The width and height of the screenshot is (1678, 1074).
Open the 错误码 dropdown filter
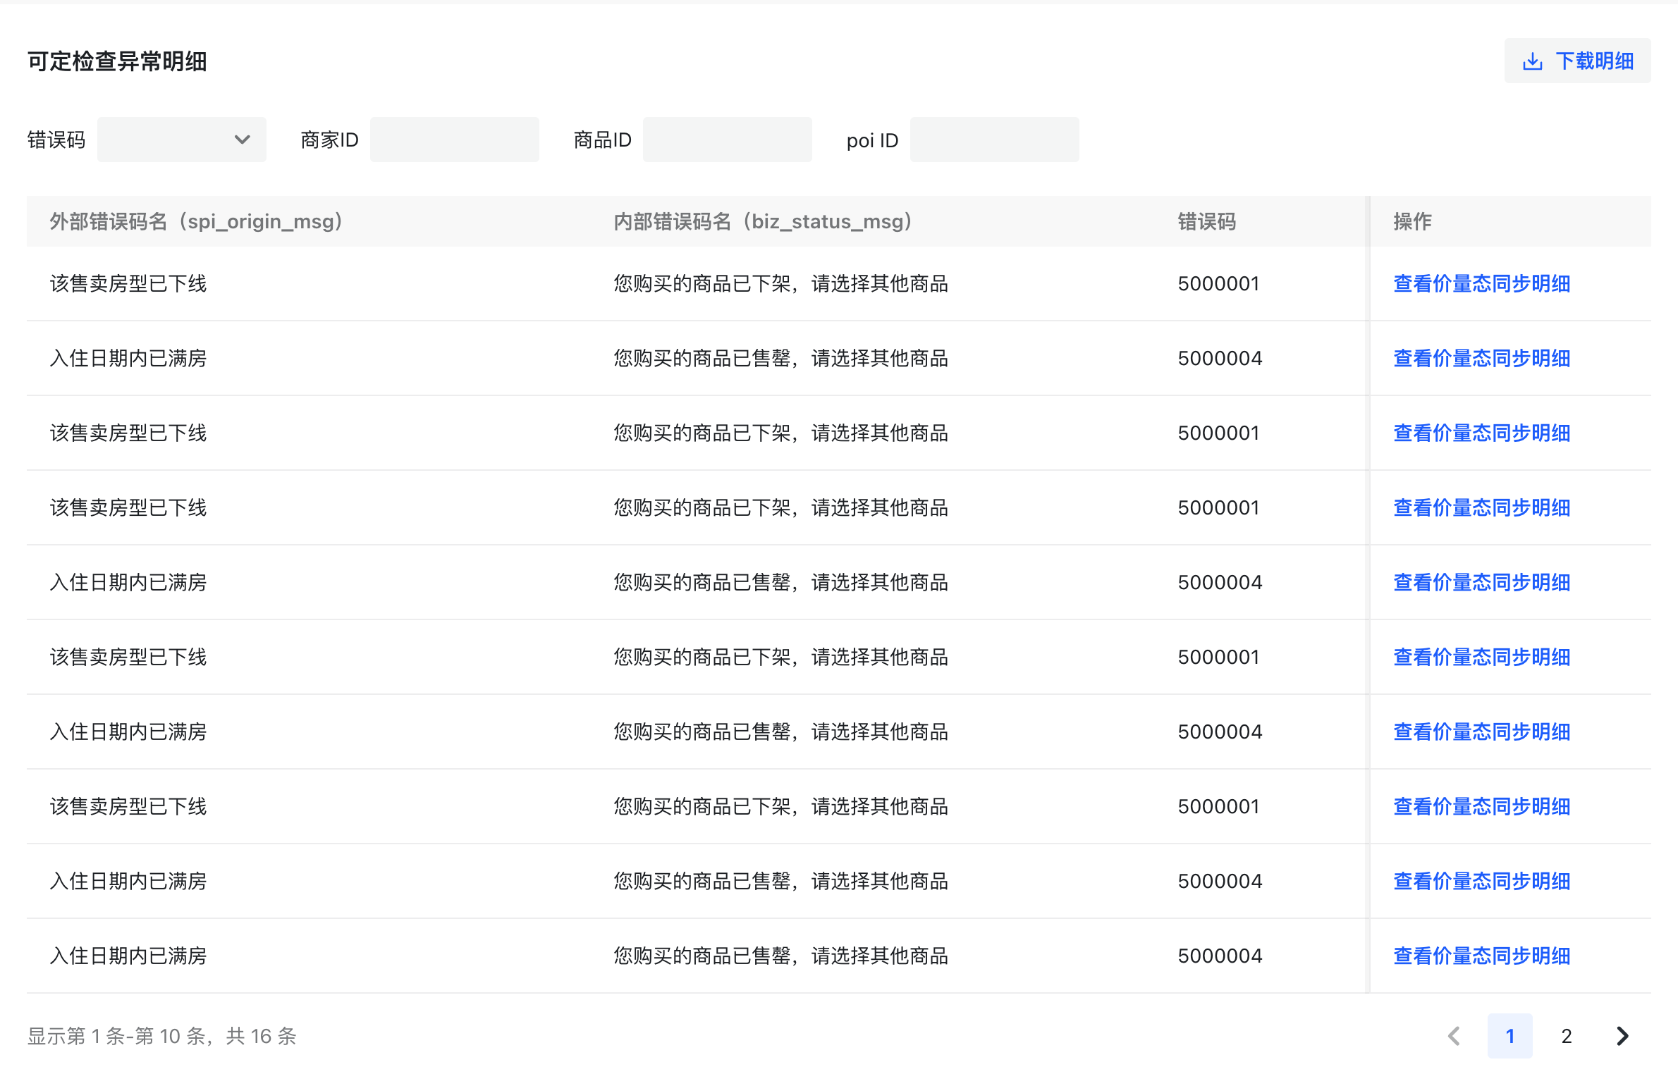coord(182,140)
